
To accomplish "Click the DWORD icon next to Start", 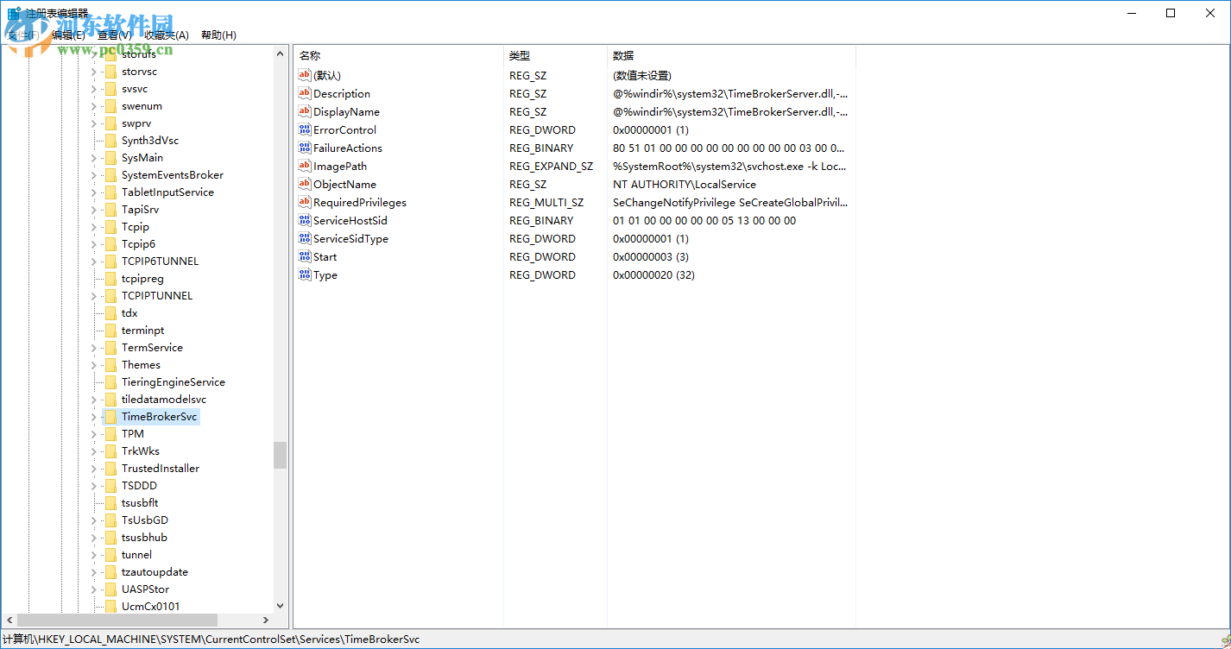I will click(x=305, y=256).
